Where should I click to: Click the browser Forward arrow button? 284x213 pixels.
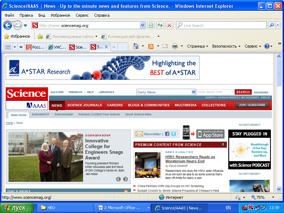tap(17, 25)
